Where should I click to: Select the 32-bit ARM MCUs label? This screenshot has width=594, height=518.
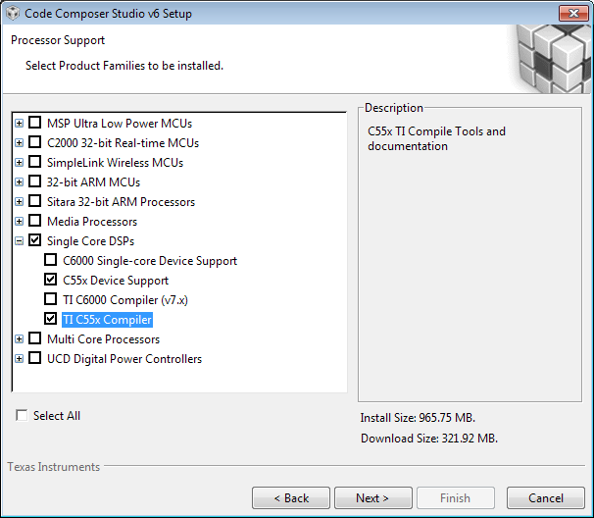(x=93, y=182)
